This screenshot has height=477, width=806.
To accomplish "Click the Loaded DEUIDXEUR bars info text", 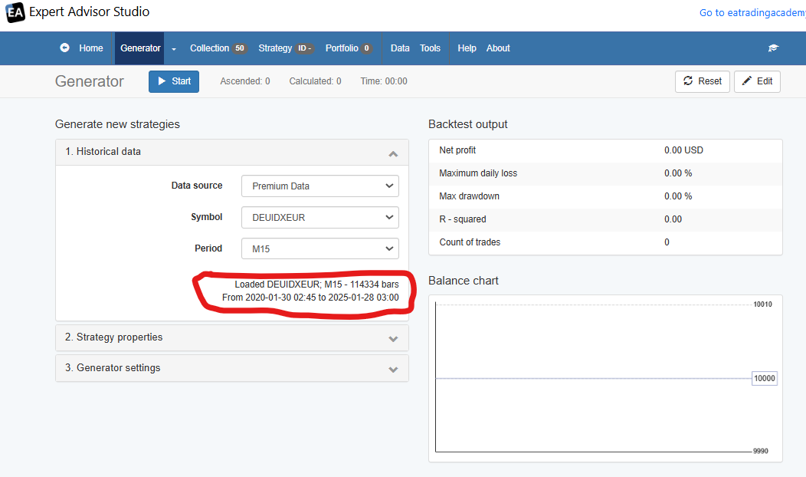I will pos(316,285).
